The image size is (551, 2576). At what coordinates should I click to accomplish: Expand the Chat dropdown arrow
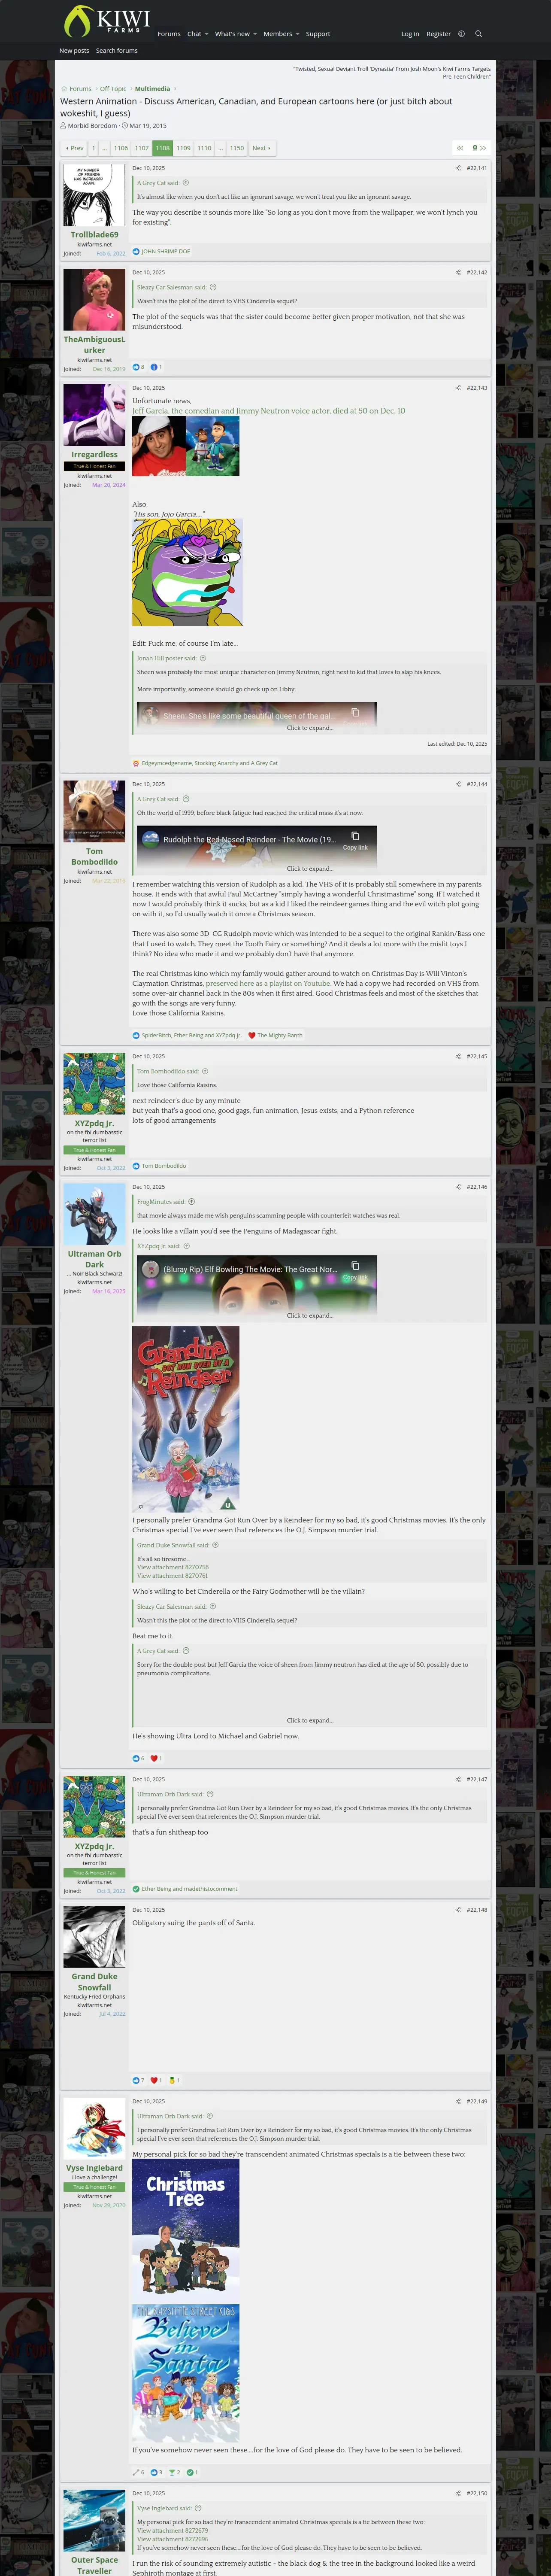[x=206, y=34]
